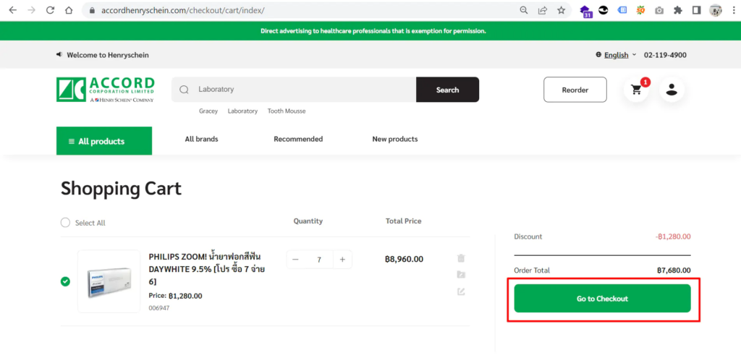
Task: Bookmark this page with the star icon
Action: point(561,10)
